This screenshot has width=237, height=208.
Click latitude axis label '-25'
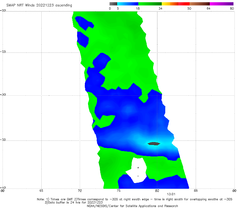[3, 52]
